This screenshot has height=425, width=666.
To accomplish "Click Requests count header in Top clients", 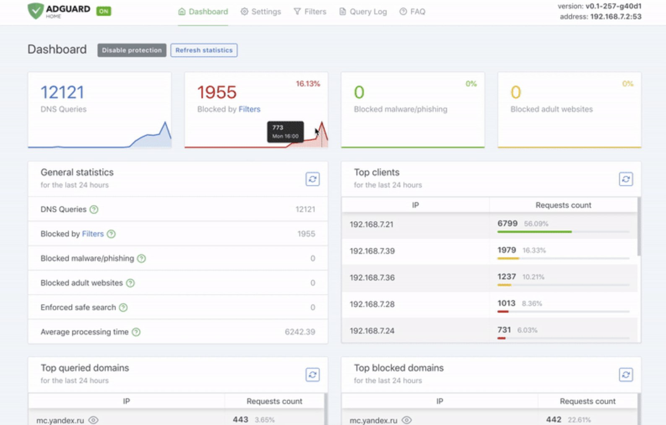I will coord(563,205).
